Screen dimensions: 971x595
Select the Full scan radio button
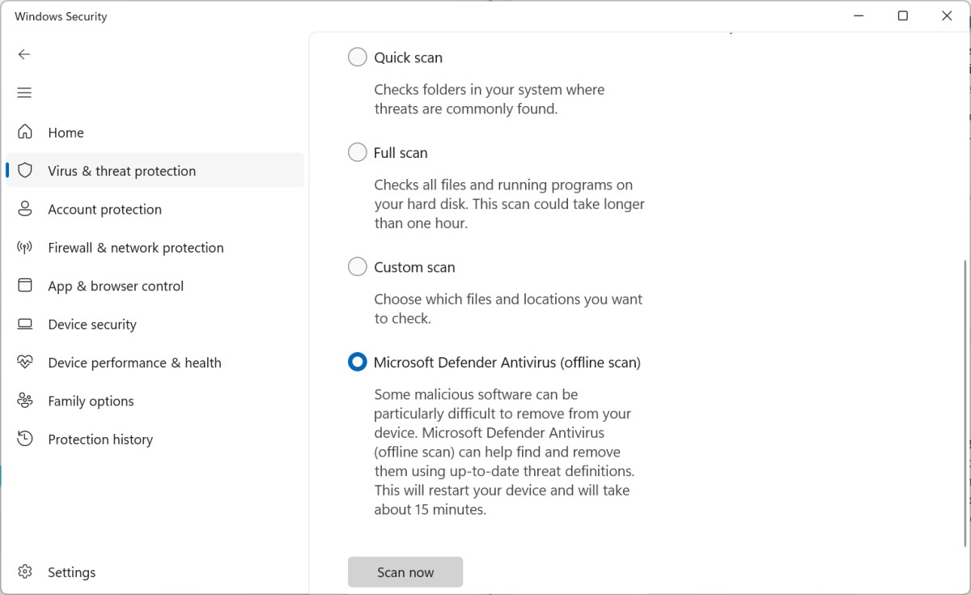coord(357,152)
